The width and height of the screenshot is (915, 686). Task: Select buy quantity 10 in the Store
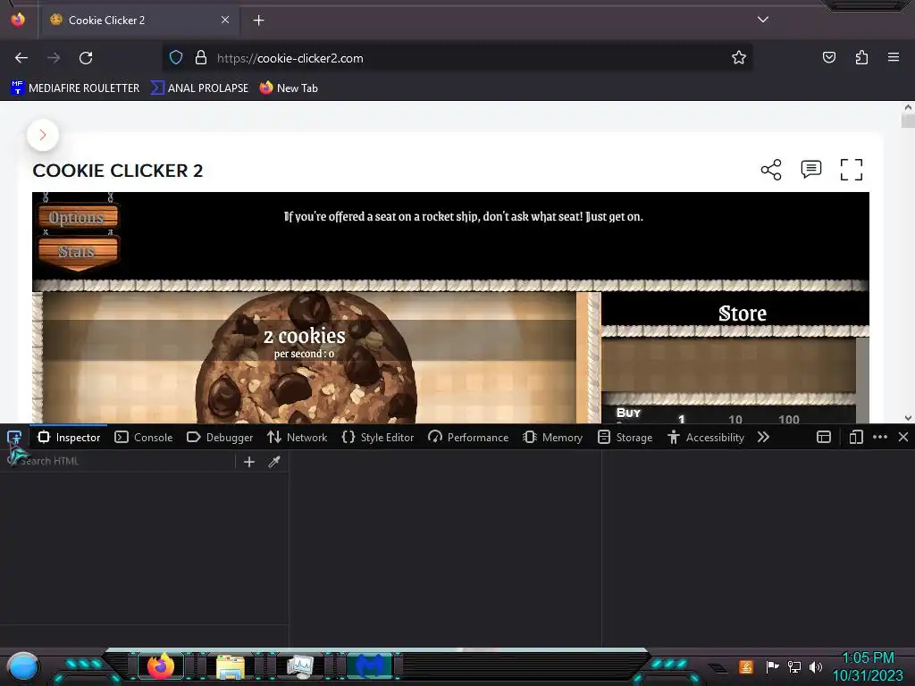(x=735, y=419)
